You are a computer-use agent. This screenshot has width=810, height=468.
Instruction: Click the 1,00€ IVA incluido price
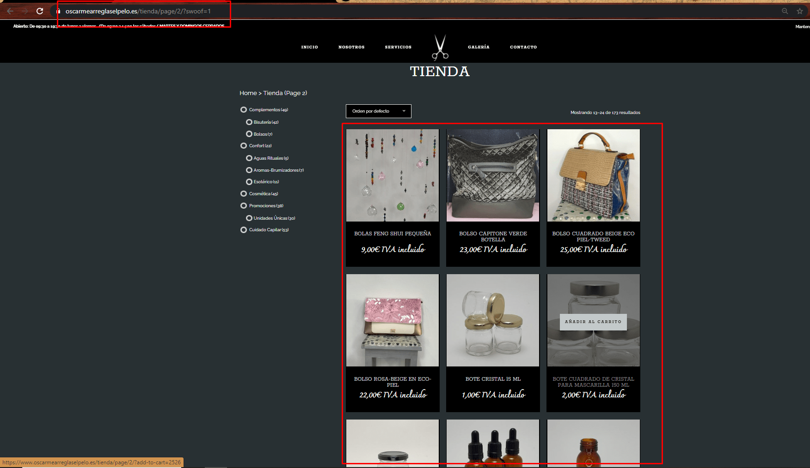tap(493, 395)
